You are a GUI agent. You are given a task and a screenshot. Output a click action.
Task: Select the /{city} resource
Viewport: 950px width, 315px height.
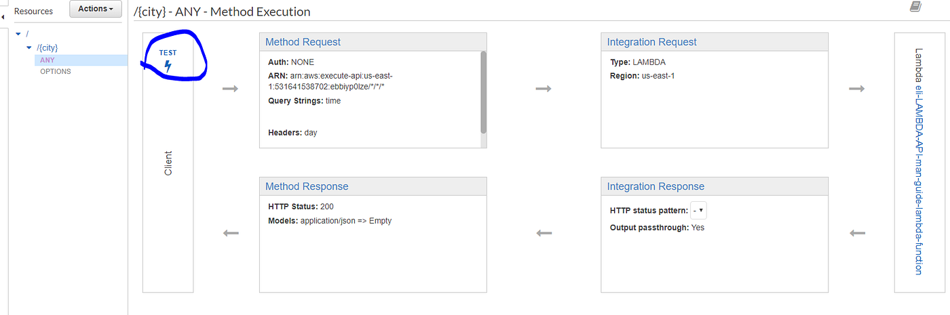pyautogui.click(x=47, y=47)
